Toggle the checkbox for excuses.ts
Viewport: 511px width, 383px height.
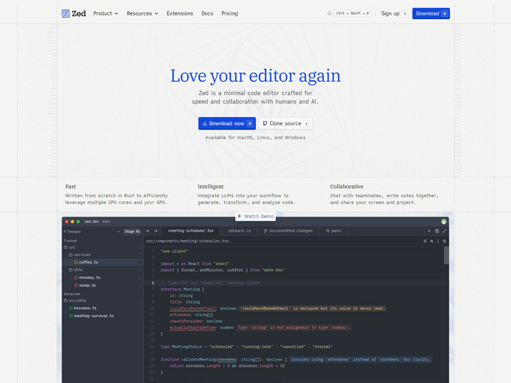coord(139,308)
